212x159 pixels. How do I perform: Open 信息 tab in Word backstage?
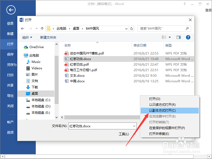10,24
